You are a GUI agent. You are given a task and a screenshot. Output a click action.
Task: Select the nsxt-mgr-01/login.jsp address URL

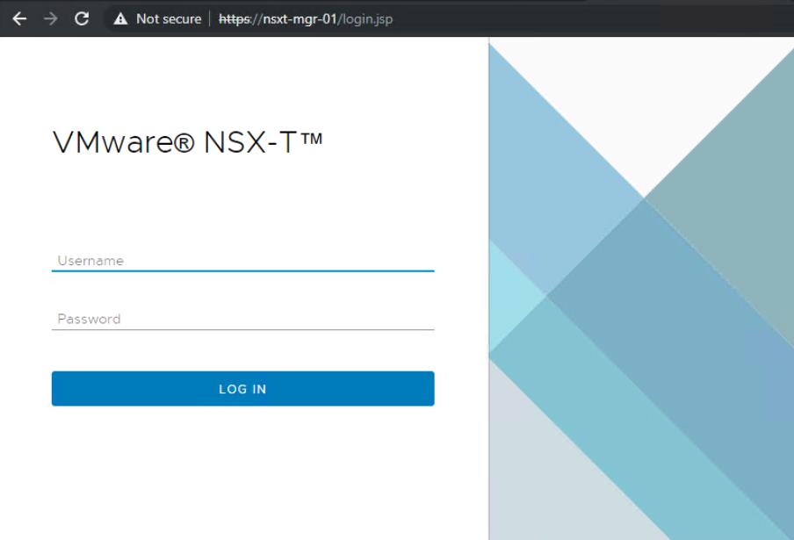tap(306, 19)
